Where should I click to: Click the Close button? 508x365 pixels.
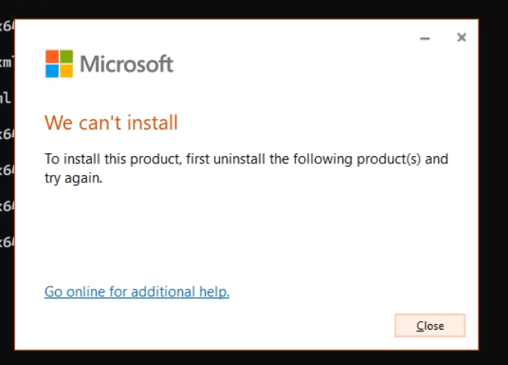(x=430, y=326)
